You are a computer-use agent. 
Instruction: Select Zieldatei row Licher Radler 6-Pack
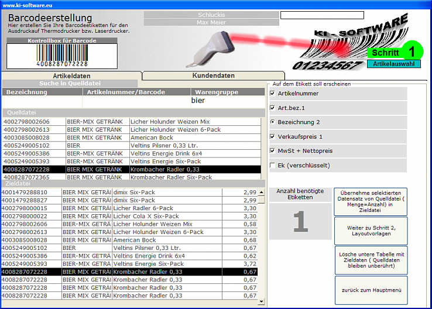[x=129, y=208]
